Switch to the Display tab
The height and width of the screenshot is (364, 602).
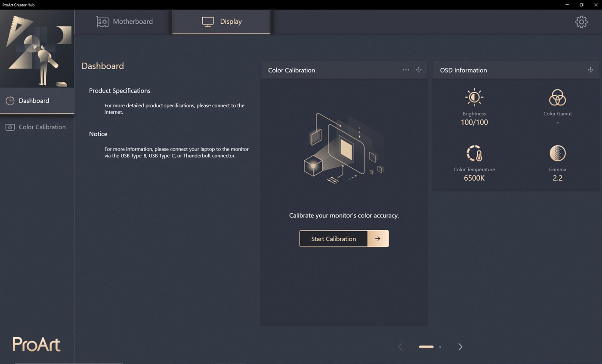coord(221,22)
